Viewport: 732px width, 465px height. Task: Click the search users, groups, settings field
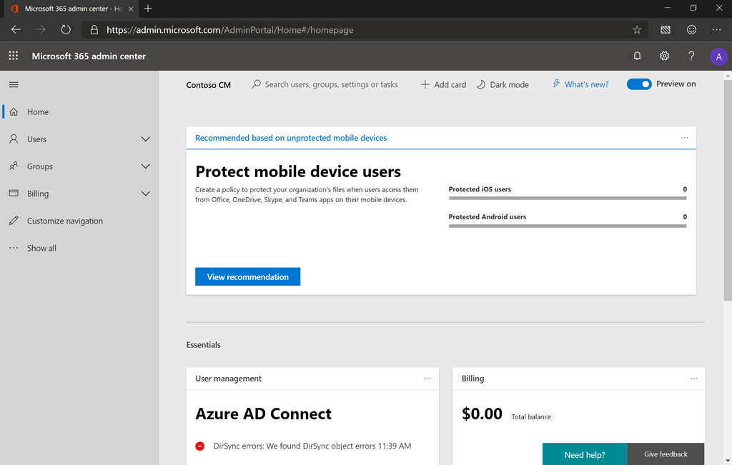point(330,84)
